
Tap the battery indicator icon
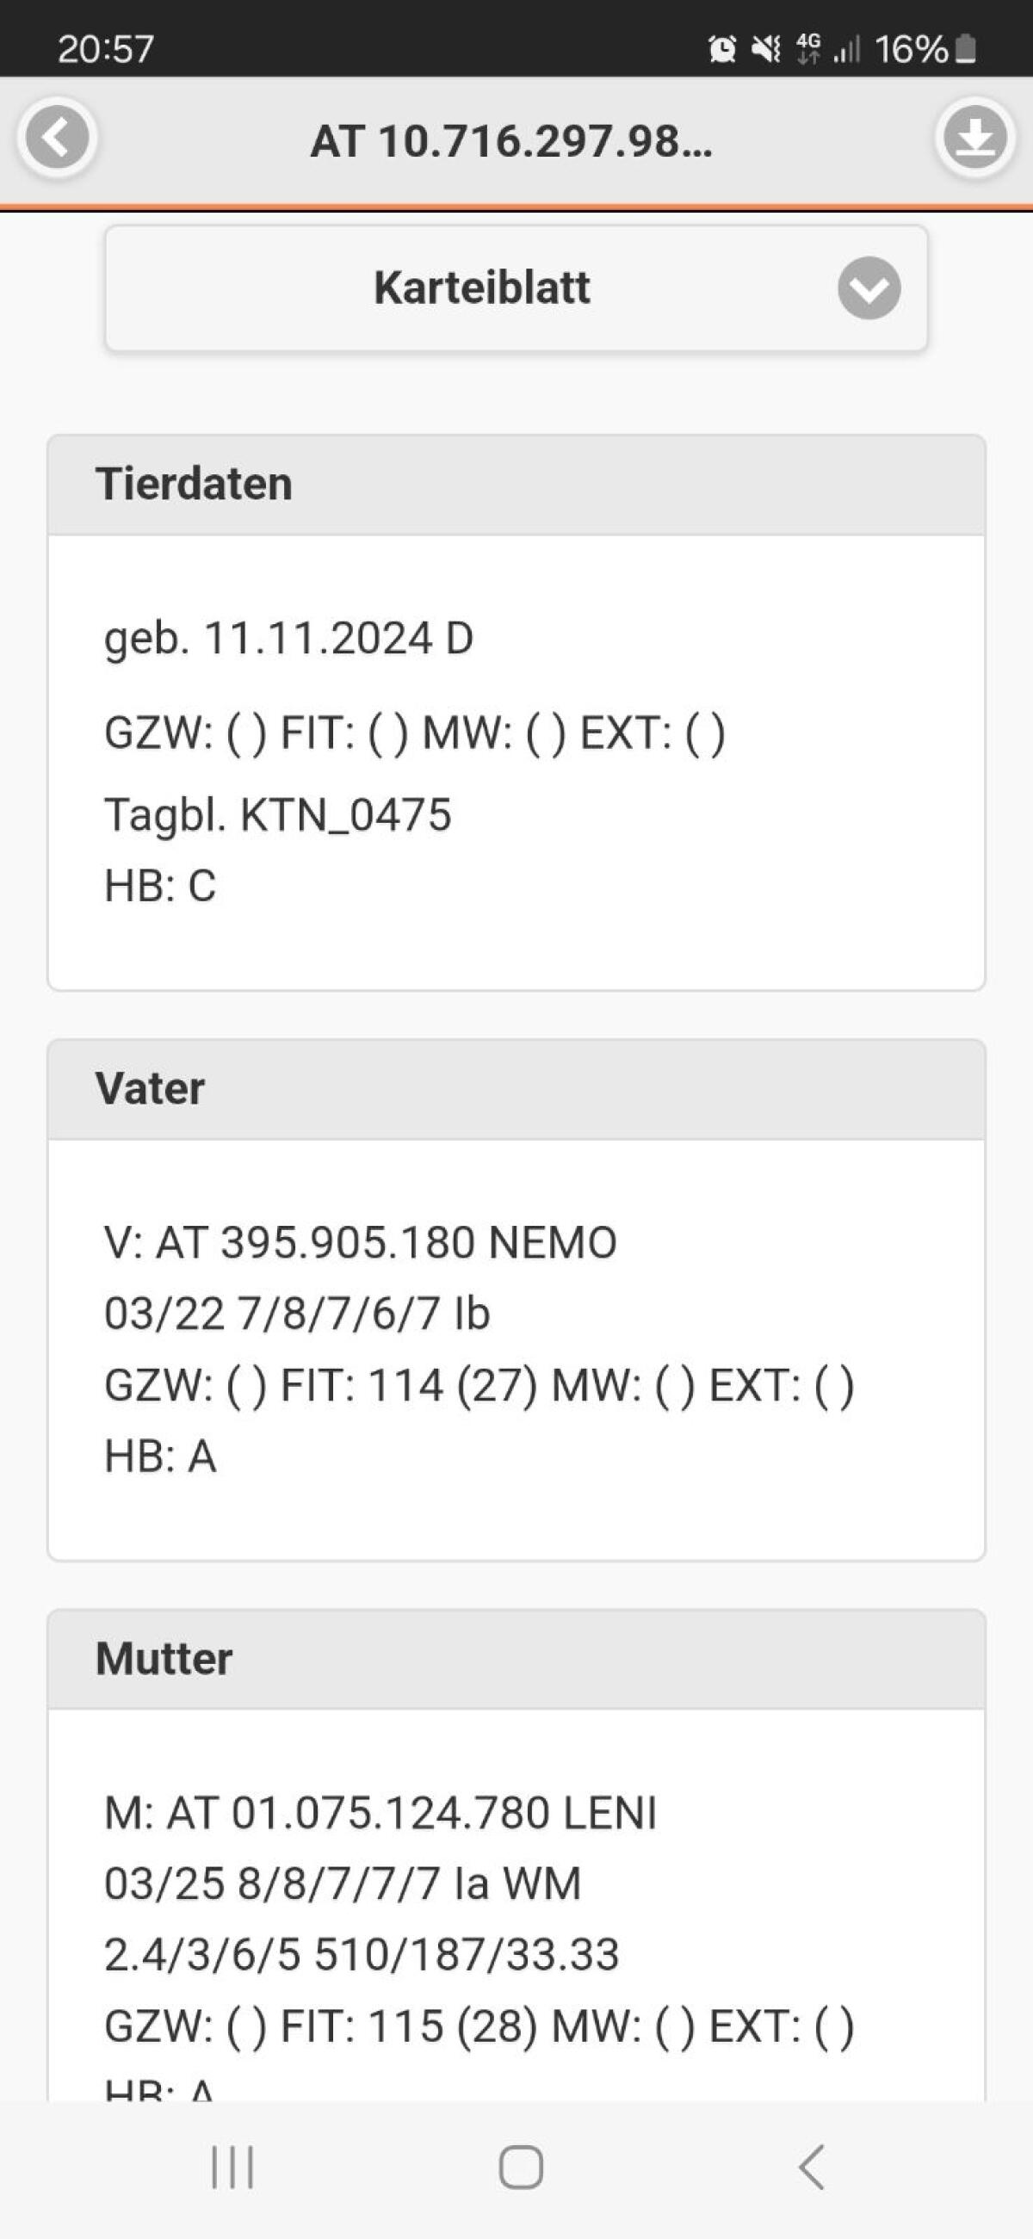965,49
